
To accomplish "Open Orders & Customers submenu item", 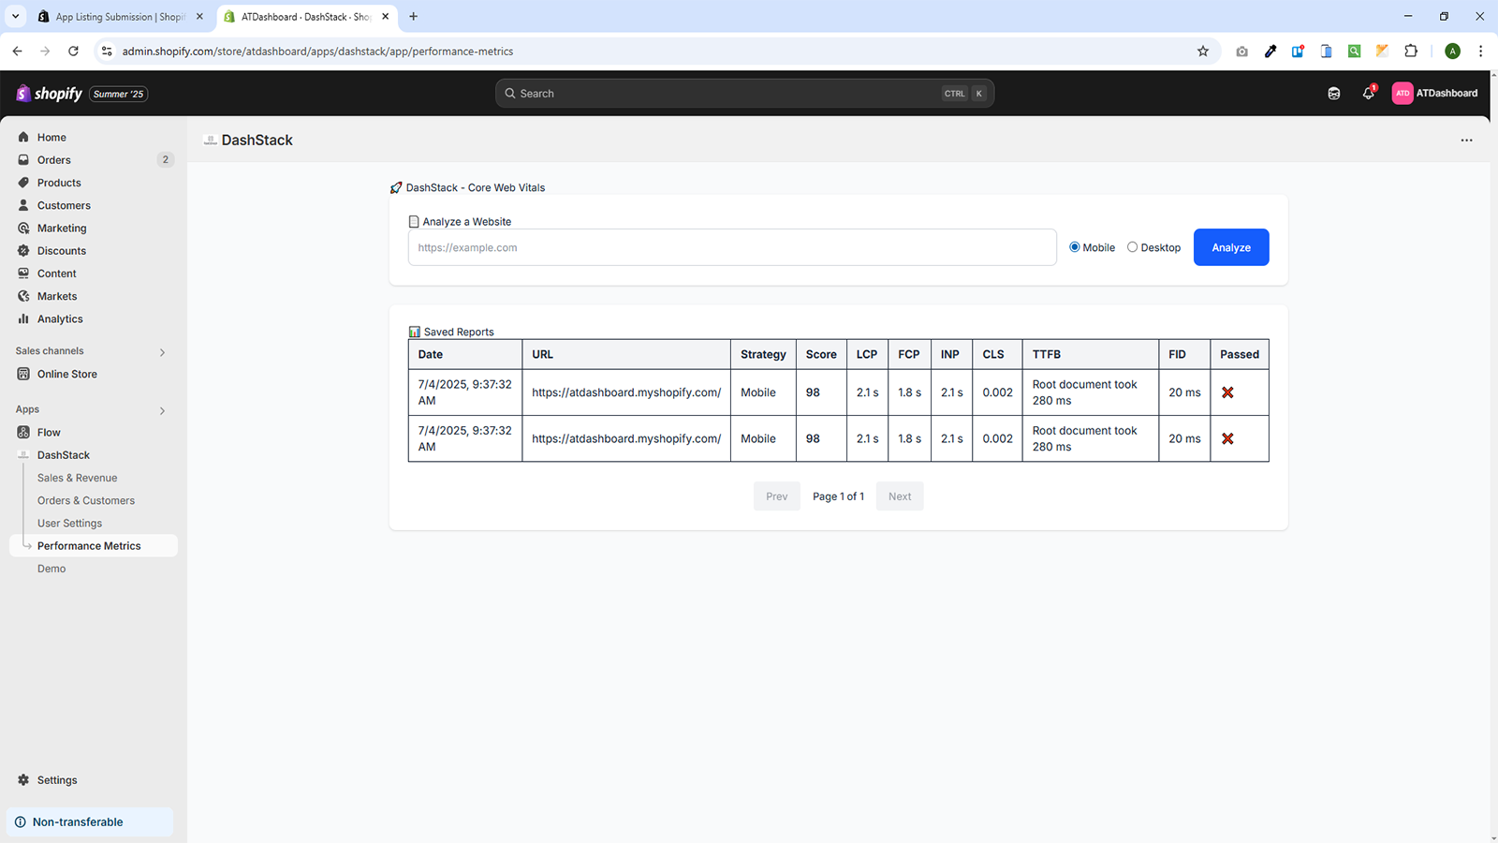I will (86, 500).
